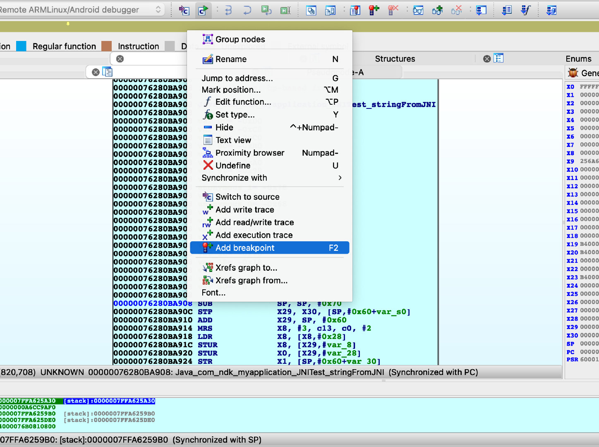Click the highlighted green-play source run toolbar icon
Screen dimensions: 599x447
pos(203,10)
